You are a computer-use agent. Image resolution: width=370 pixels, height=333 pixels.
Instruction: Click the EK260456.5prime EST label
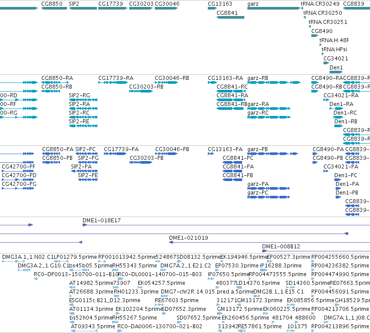point(245,318)
